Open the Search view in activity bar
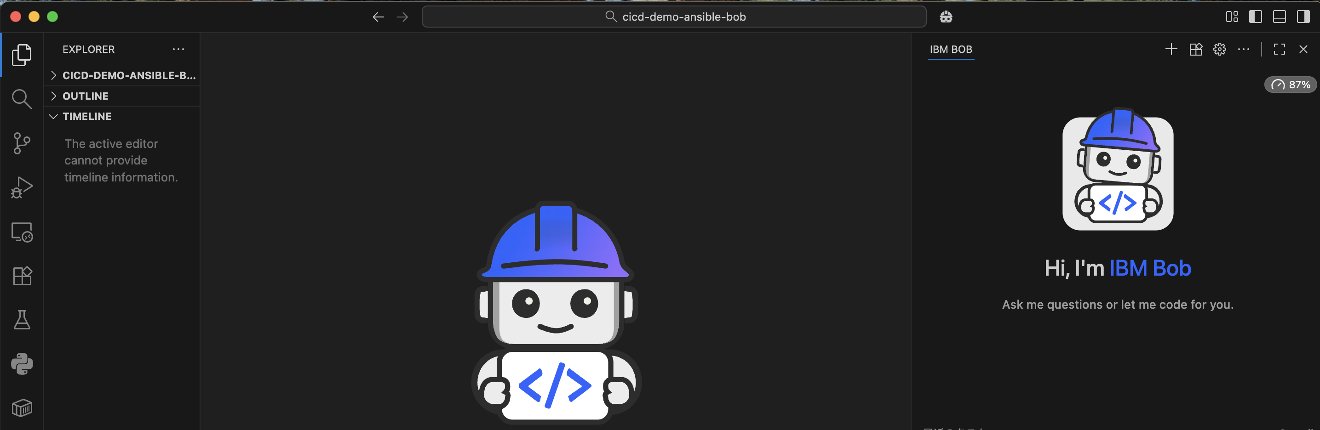The width and height of the screenshot is (1320, 430). tap(22, 99)
